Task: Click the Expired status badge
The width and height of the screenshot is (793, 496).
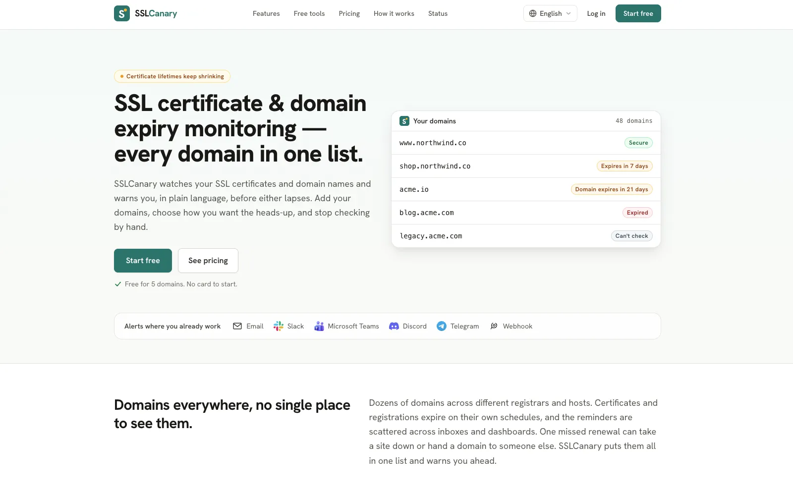Action: coord(637,213)
